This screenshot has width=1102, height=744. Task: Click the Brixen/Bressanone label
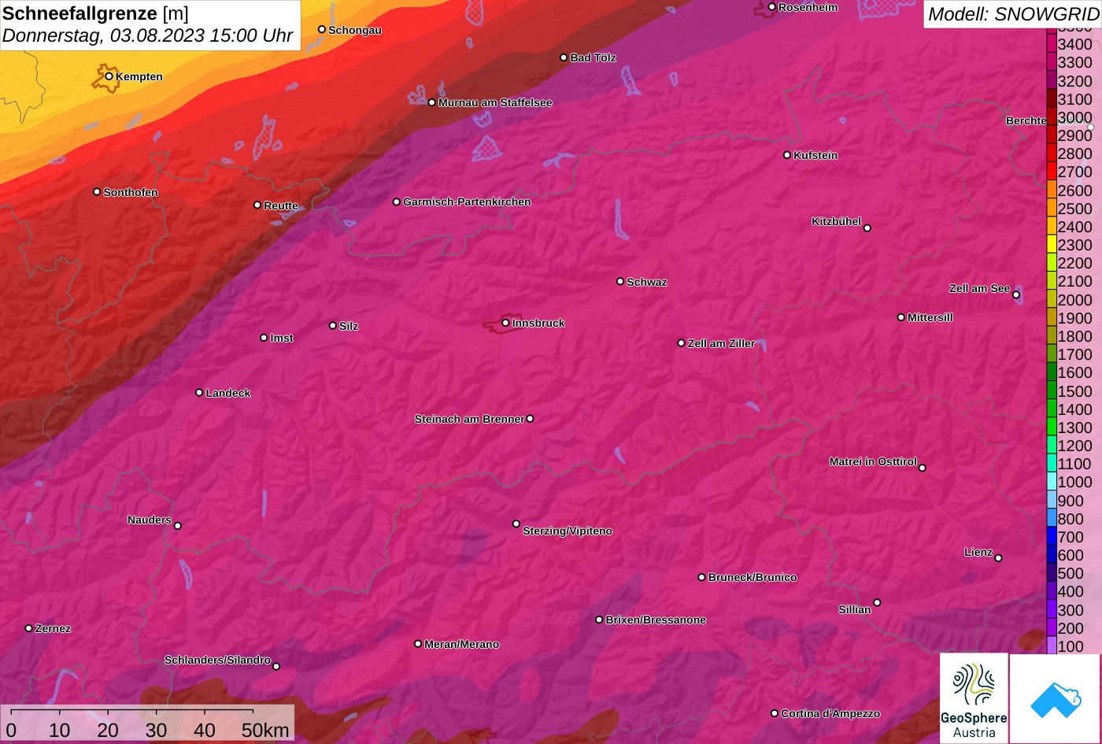656,620
